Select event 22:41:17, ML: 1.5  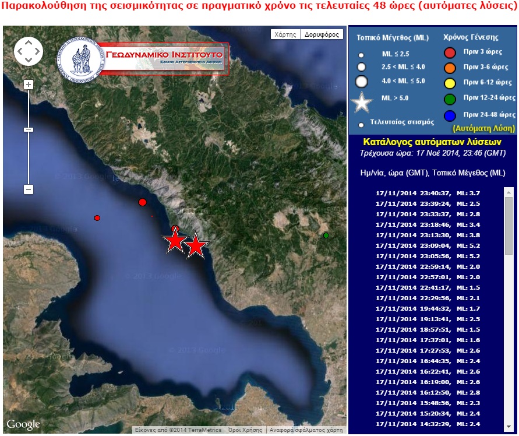point(428,287)
